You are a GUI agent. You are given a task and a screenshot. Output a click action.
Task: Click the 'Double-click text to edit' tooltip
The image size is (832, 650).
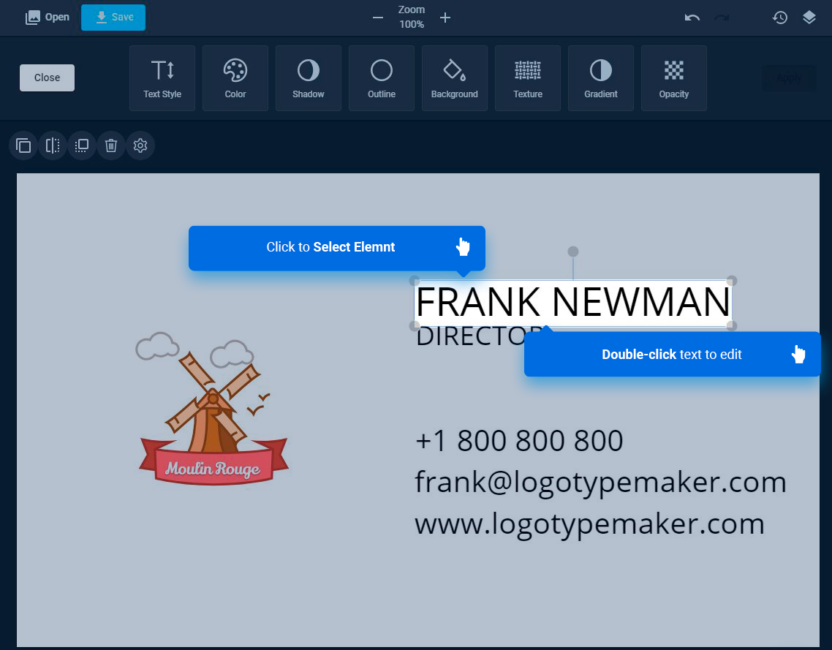(x=673, y=355)
